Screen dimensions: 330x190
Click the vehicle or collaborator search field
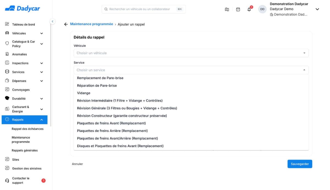click(x=144, y=9)
